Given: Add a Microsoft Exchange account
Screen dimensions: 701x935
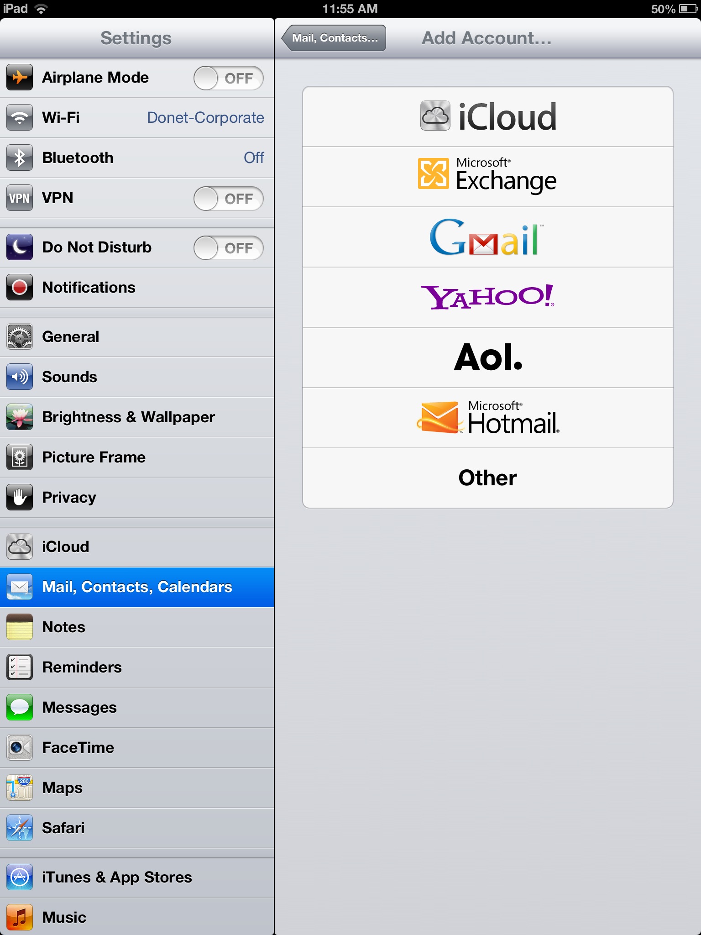Looking at the screenshot, I should [x=488, y=177].
